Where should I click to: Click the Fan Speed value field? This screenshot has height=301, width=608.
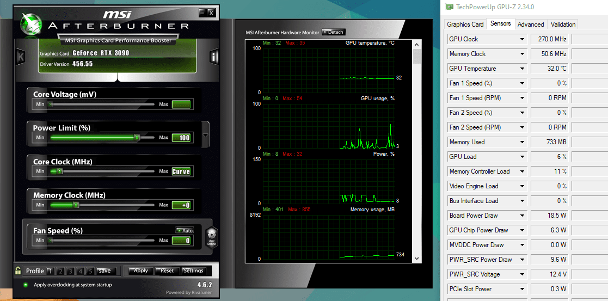[181, 241]
